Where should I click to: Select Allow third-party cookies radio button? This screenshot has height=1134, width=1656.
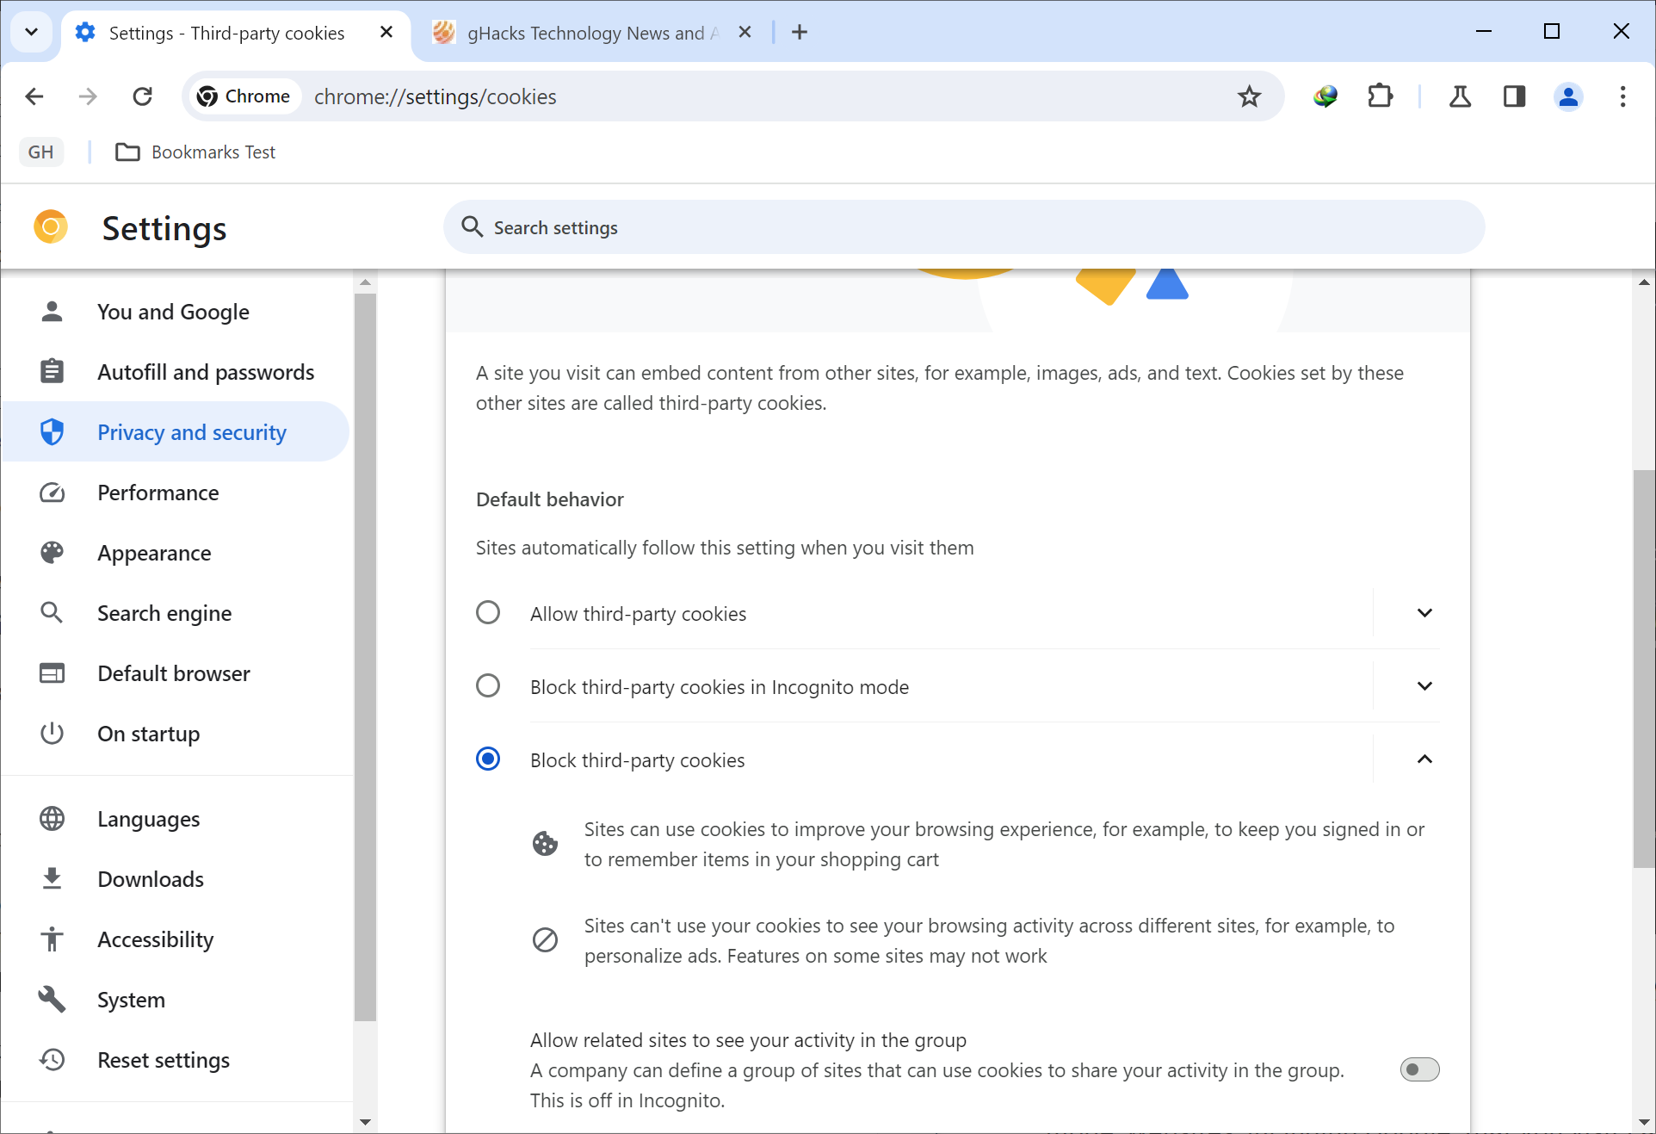pyautogui.click(x=488, y=612)
